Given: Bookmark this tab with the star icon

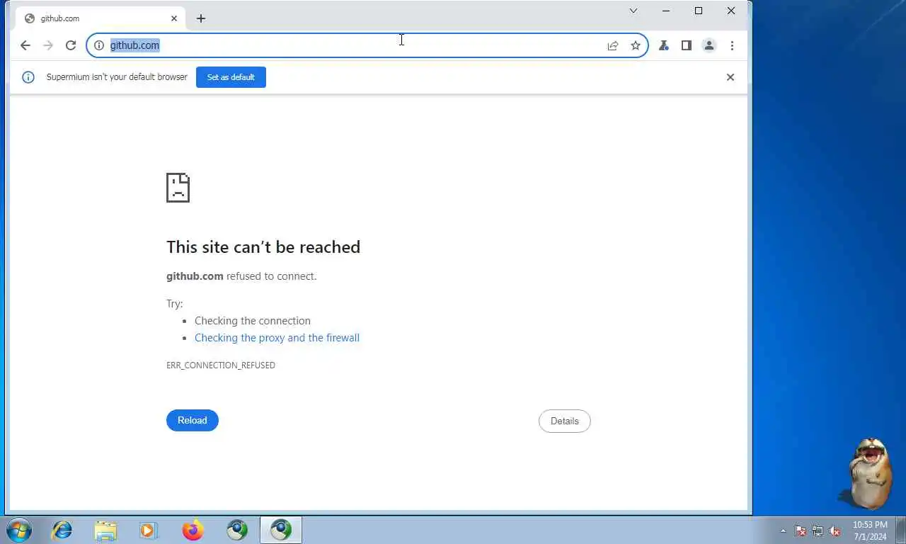Looking at the screenshot, I should [636, 45].
